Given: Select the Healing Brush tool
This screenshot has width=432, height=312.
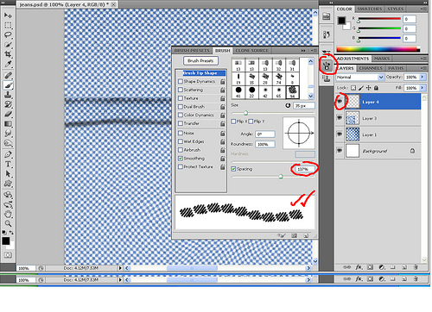Looking at the screenshot, I should tap(8, 75).
